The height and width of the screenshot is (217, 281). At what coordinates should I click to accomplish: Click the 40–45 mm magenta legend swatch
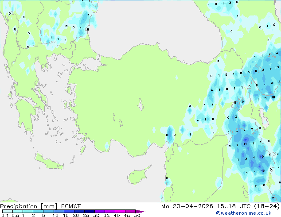coord(120,211)
